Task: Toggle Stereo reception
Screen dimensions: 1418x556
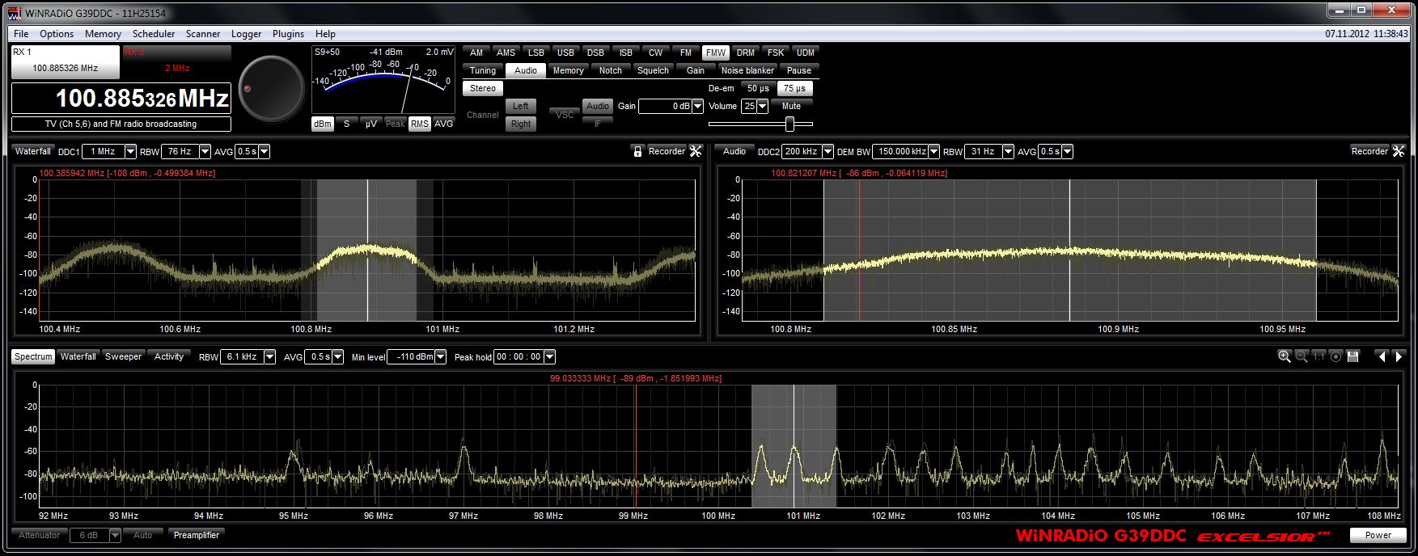Action: pyautogui.click(x=483, y=88)
